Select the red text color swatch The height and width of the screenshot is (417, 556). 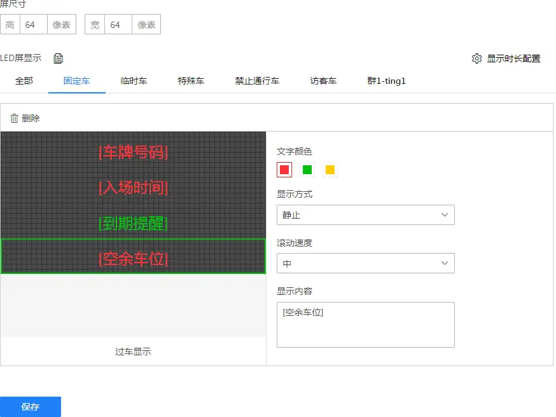coord(284,170)
